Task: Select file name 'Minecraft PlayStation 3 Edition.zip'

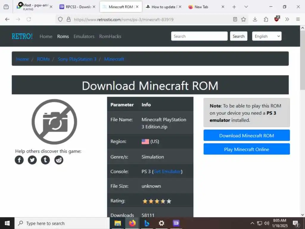Action: (x=164, y=123)
